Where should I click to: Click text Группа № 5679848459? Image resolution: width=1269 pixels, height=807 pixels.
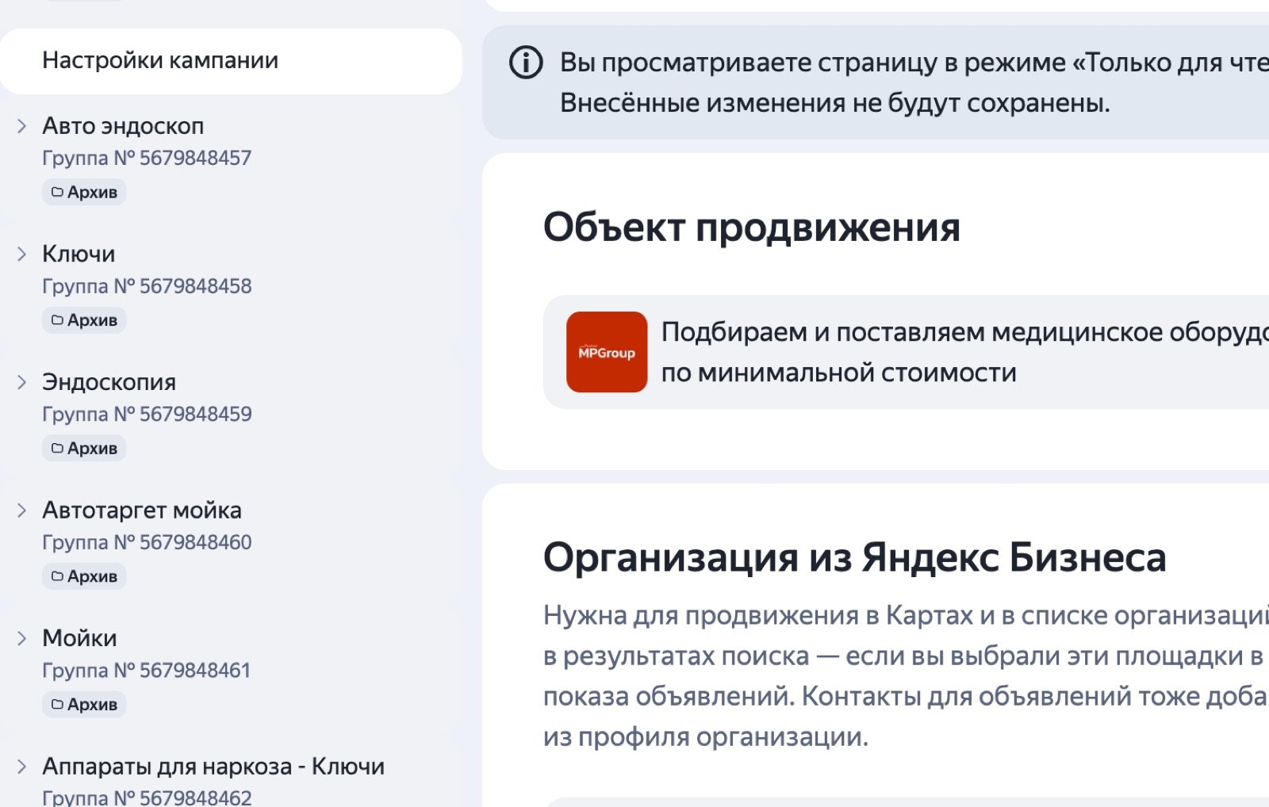[x=147, y=415]
